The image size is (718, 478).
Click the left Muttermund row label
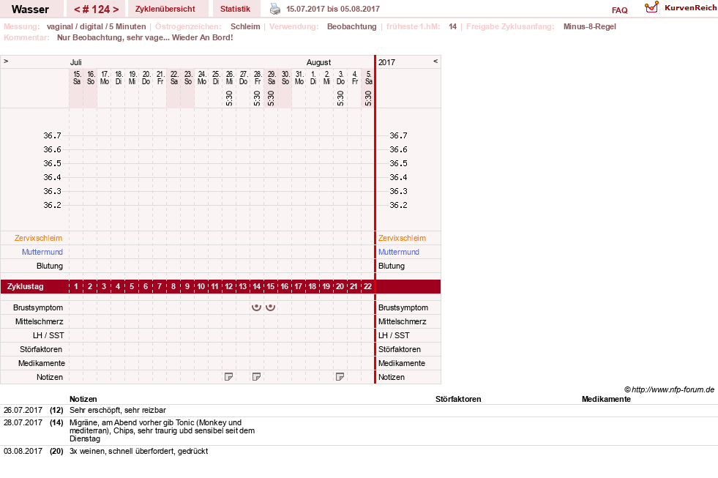(42, 252)
